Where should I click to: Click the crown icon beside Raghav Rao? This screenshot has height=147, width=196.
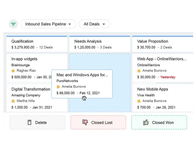[x=13, y=71]
